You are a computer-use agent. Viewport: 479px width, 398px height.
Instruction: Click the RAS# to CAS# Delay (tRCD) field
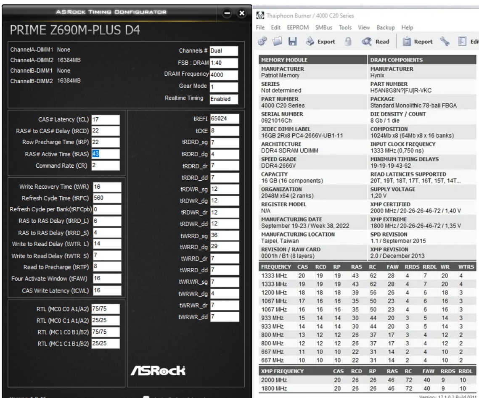pyautogui.click(x=106, y=131)
